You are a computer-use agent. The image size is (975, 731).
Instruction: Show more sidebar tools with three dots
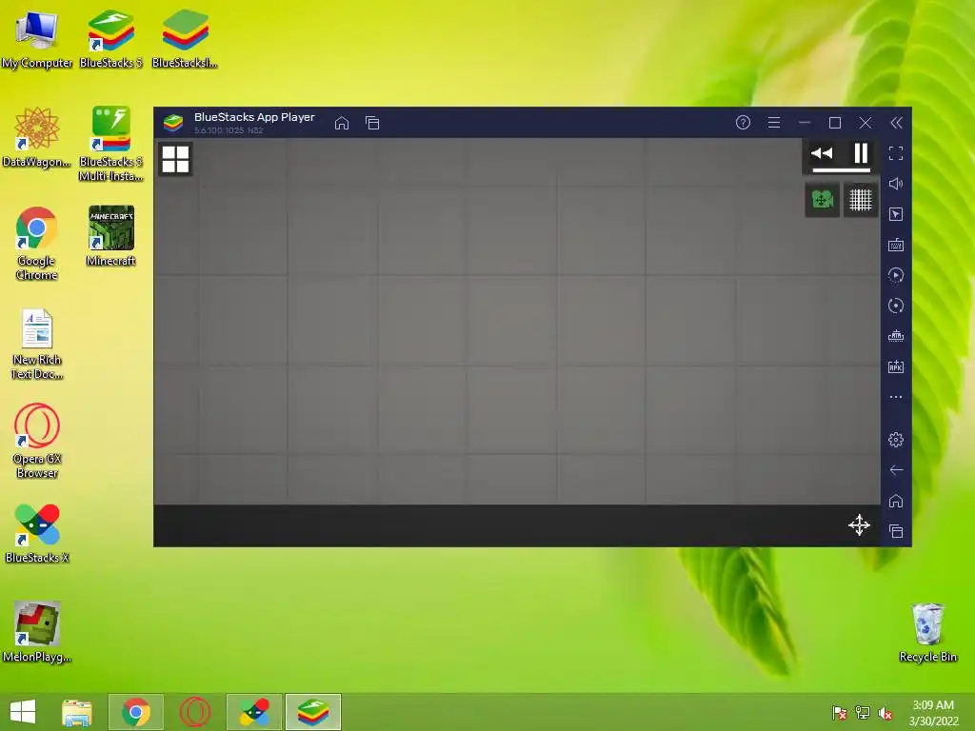point(895,397)
